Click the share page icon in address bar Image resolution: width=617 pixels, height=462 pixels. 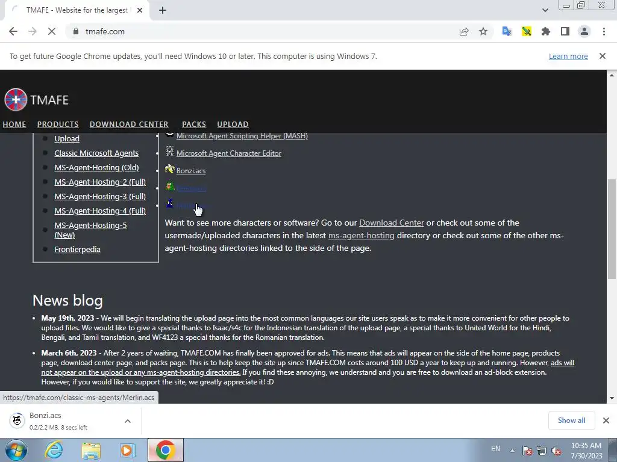pyautogui.click(x=464, y=31)
